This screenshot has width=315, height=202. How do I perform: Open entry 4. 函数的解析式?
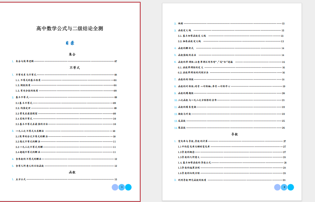tap(229, 48)
